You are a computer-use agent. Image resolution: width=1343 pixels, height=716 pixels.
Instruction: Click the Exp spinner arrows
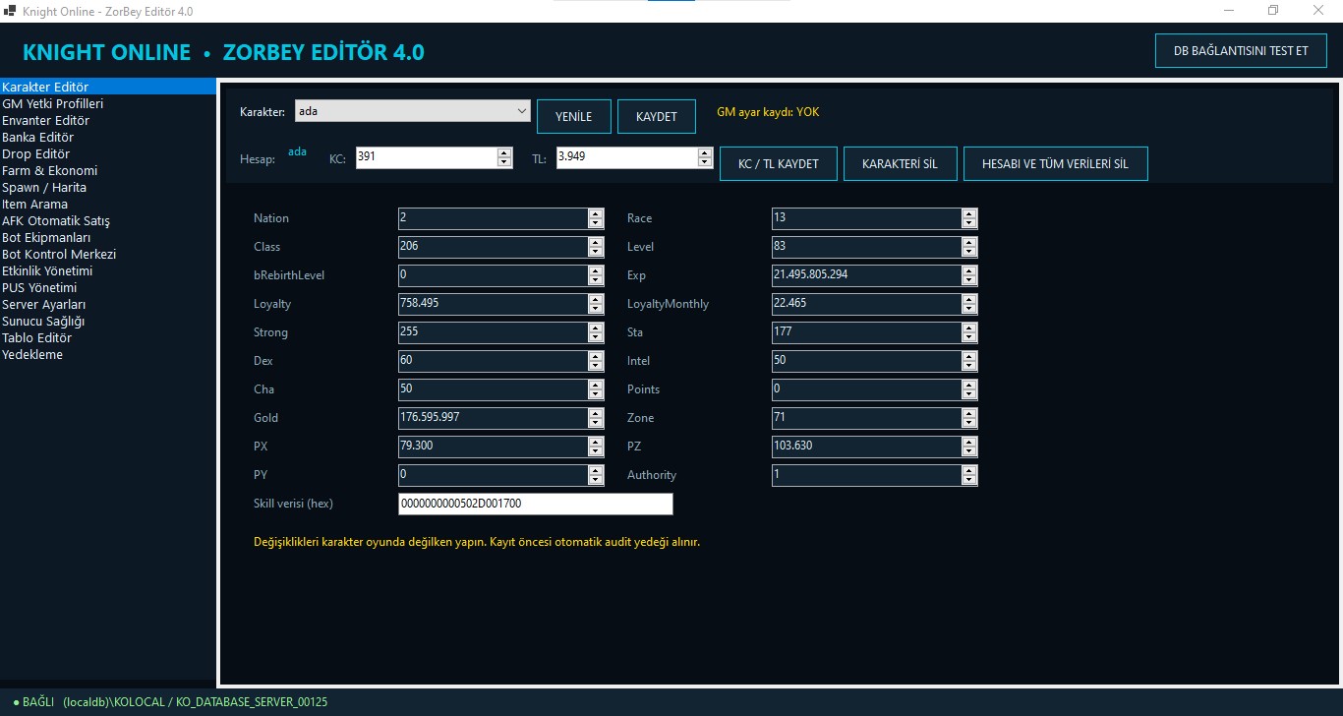[969, 275]
